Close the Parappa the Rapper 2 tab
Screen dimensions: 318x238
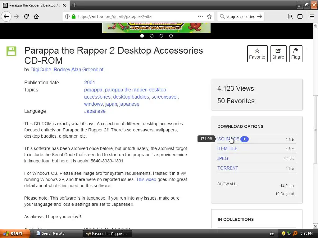(64, 5)
